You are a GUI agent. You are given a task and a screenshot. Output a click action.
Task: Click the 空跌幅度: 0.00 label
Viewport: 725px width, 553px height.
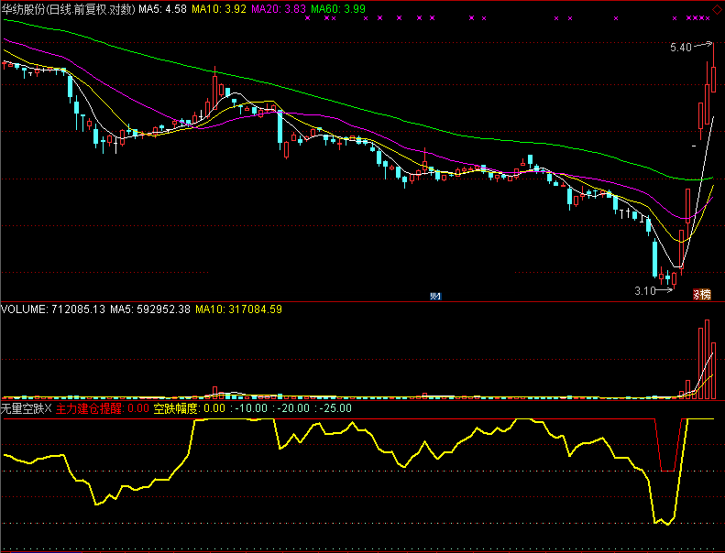pyautogui.click(x=189, y=408)
